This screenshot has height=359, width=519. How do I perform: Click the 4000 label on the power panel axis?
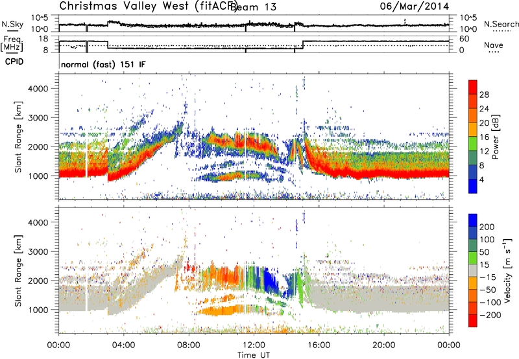click(38, 89)
